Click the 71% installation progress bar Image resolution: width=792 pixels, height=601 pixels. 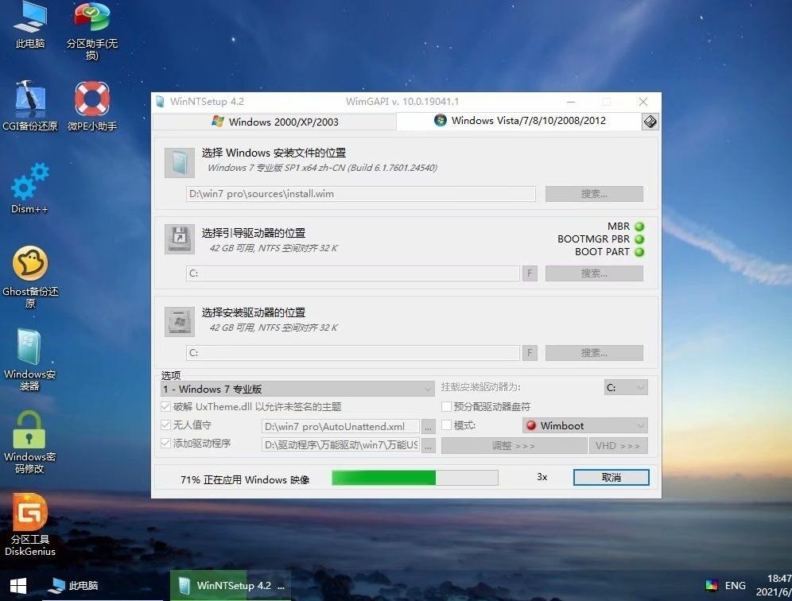coord(413,478)
